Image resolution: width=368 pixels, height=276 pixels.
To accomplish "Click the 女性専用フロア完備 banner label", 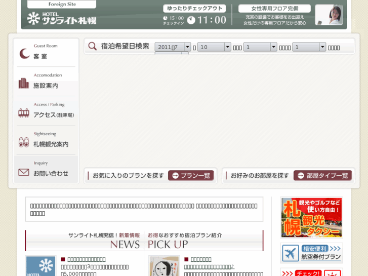I will (x=274, y=9).
